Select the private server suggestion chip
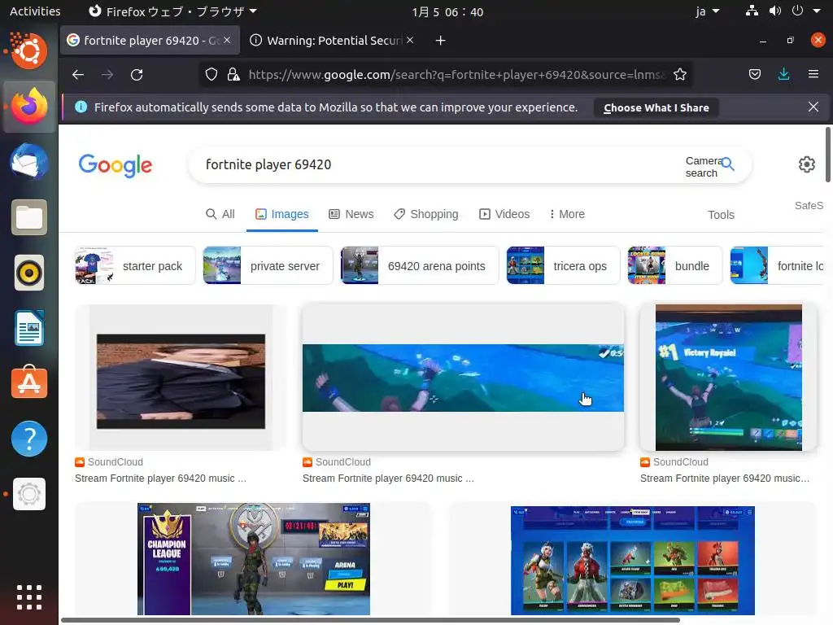The height and width of the screenshot is (625, 833). 268,265
